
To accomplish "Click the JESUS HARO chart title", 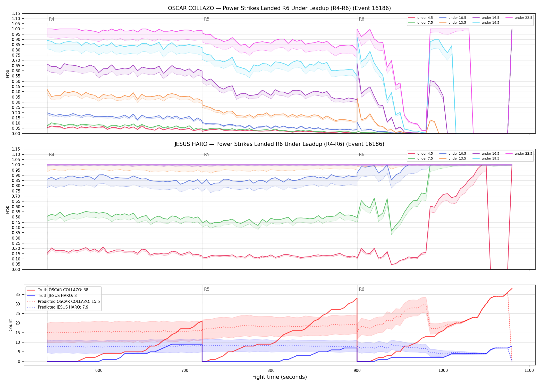I will tap(279, 144).
